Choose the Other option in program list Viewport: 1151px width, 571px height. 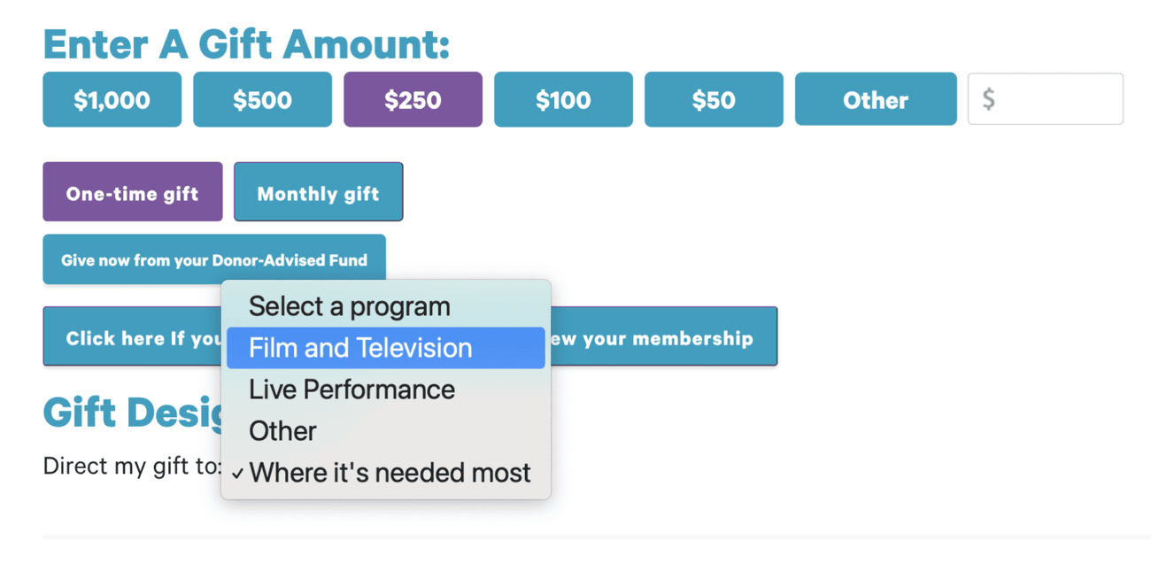282,431
